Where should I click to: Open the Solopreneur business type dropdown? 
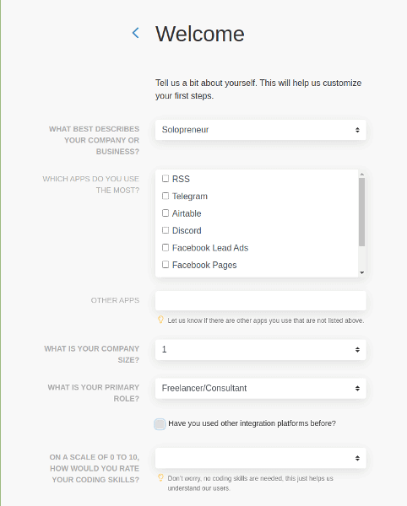tap(261, 130)
